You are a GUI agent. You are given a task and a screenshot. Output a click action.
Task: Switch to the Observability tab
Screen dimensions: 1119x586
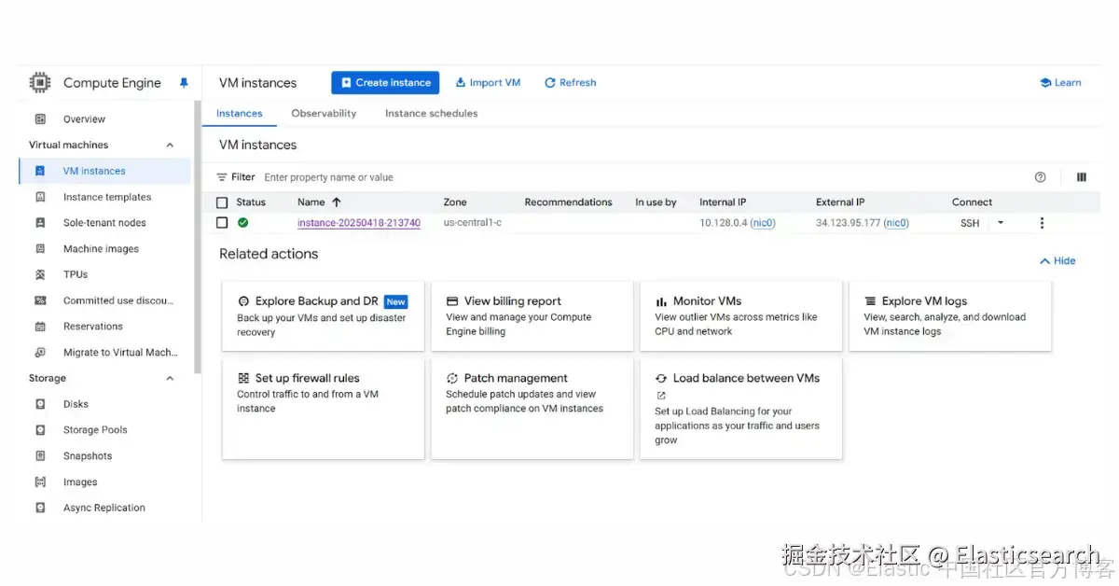(324, 114)
